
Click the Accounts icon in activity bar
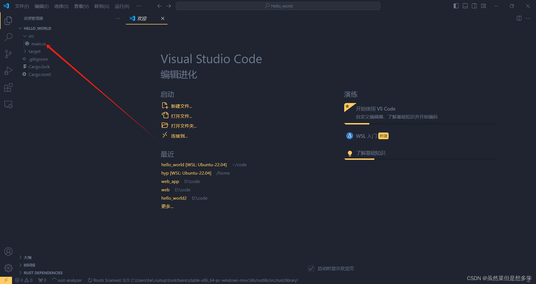(x=8, y=251)
